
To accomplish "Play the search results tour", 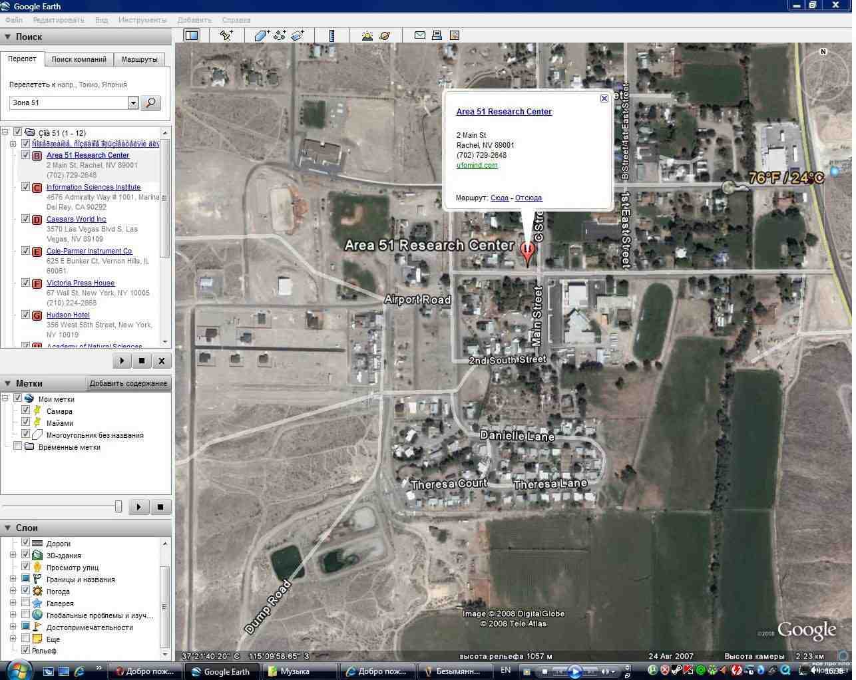I will click(x=122, y=361).
